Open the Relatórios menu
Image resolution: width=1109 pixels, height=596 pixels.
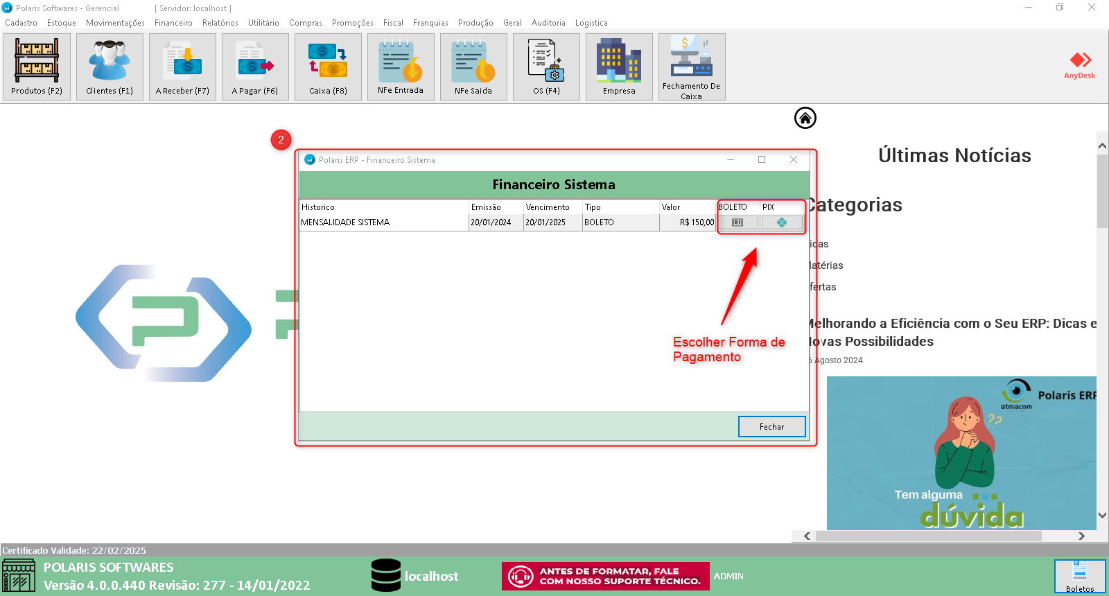(220, 23)
